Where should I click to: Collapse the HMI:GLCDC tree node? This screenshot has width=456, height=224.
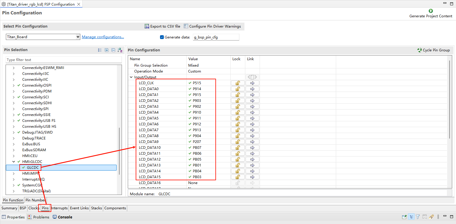tap(13, 162)
